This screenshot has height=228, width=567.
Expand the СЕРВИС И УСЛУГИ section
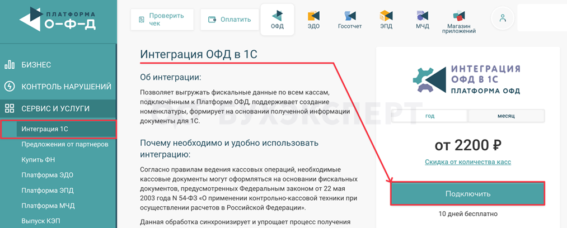tap(58, 108)
